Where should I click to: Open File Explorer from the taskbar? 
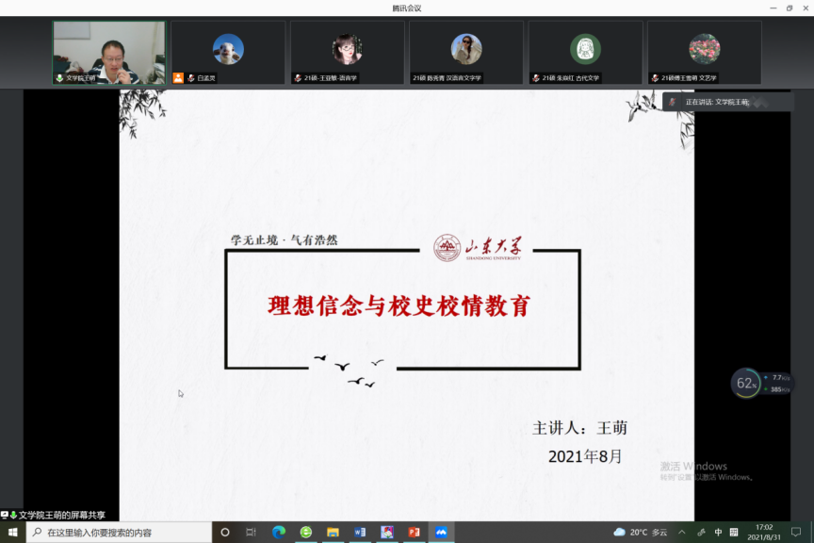[333, 533]
